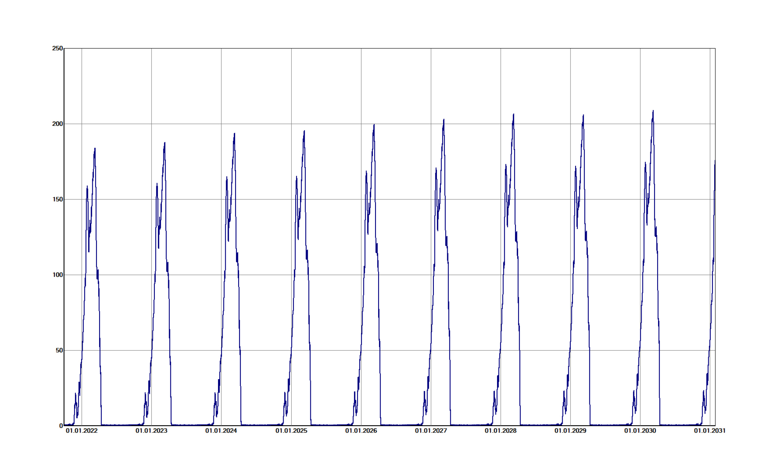Image resolution: width=768 pixels, height=476 pixels.
Task: Click the 01.01.2029 date label
Action: (570, 431)
